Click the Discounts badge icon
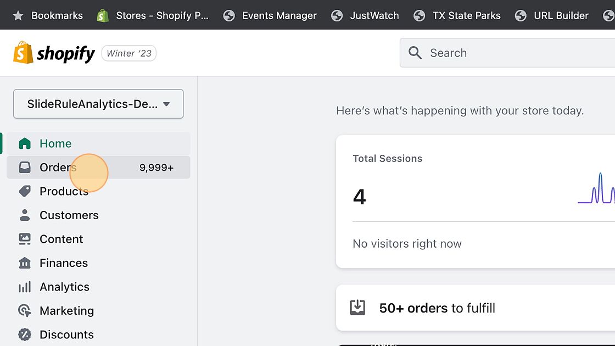This screenshot has width=615, height=346. (x=25, y=334)
